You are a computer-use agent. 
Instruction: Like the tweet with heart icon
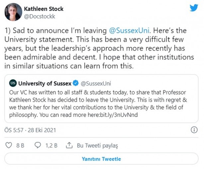(9, 145)
